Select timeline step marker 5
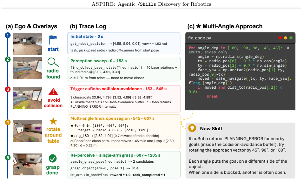The height and width of the screenshot is (190, 303). pos(8,158)
